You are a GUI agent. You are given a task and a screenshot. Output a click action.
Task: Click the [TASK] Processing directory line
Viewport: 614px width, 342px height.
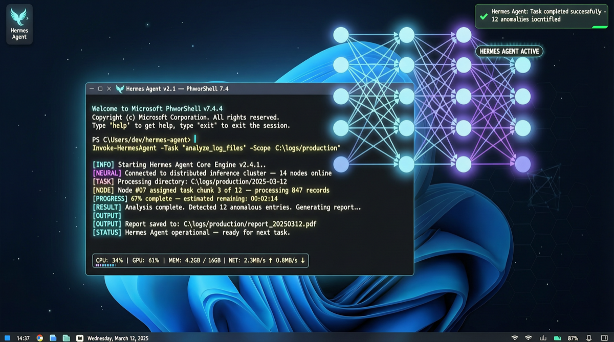(x=190, y=181)
